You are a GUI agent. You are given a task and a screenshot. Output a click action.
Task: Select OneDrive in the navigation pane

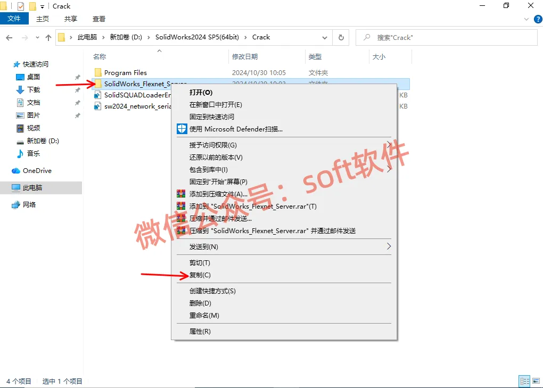click(37, 171)
